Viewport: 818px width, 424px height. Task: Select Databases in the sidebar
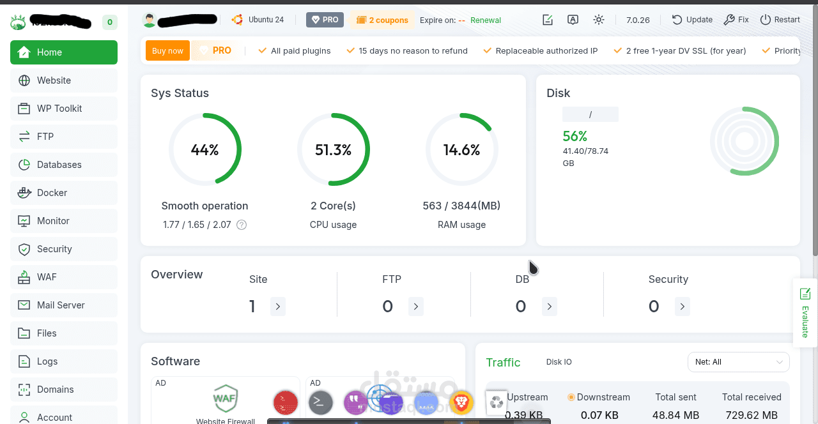(x=64, y=165)
